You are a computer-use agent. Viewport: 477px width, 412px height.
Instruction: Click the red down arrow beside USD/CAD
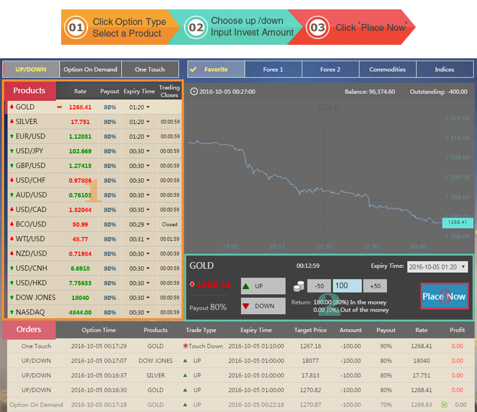click(x=12, y=209)
